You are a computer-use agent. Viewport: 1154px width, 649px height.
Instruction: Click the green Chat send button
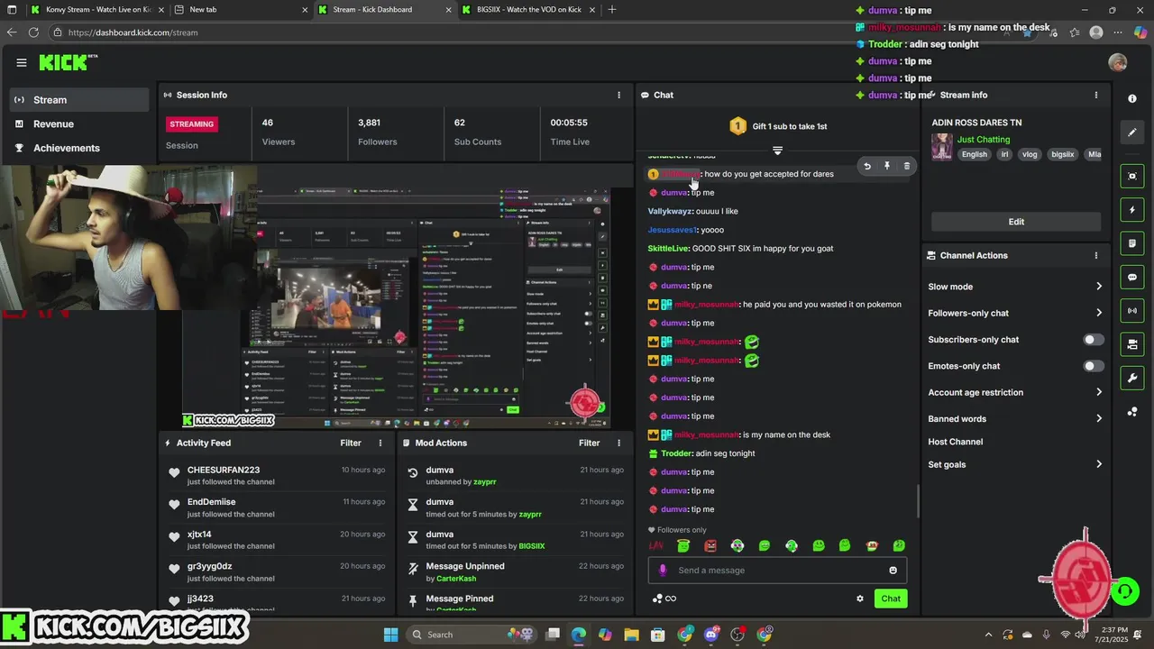(x=891, y=599)
